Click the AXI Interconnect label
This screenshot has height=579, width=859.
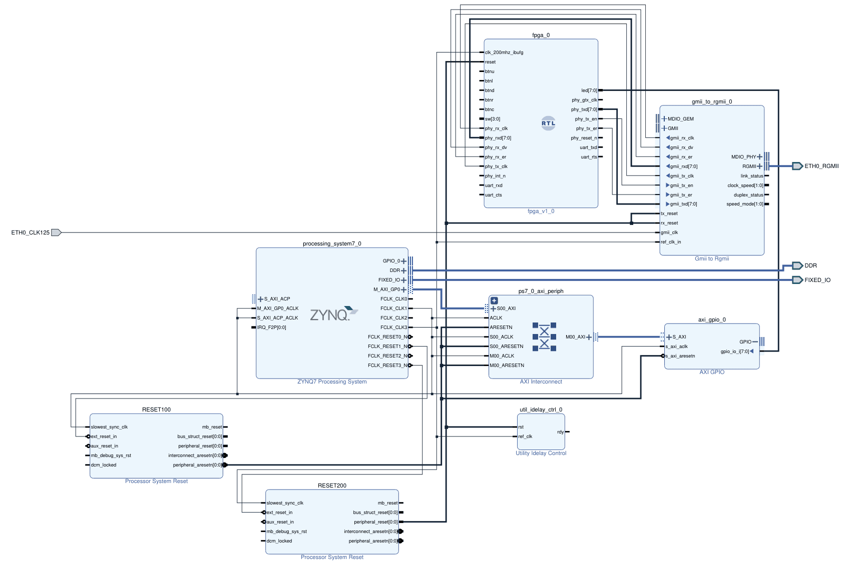541,381
